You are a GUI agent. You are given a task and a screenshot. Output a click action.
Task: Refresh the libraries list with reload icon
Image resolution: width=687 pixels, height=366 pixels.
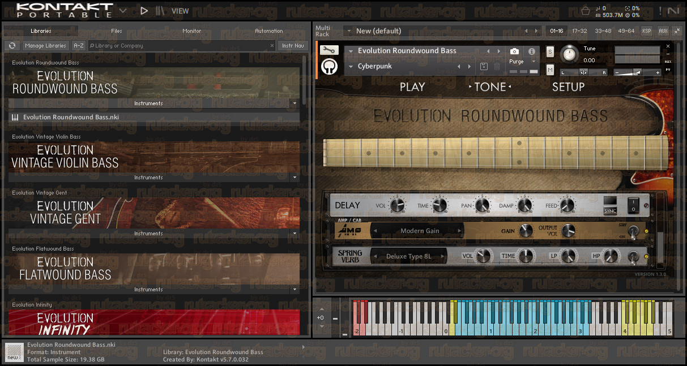[x=11, y=46]
